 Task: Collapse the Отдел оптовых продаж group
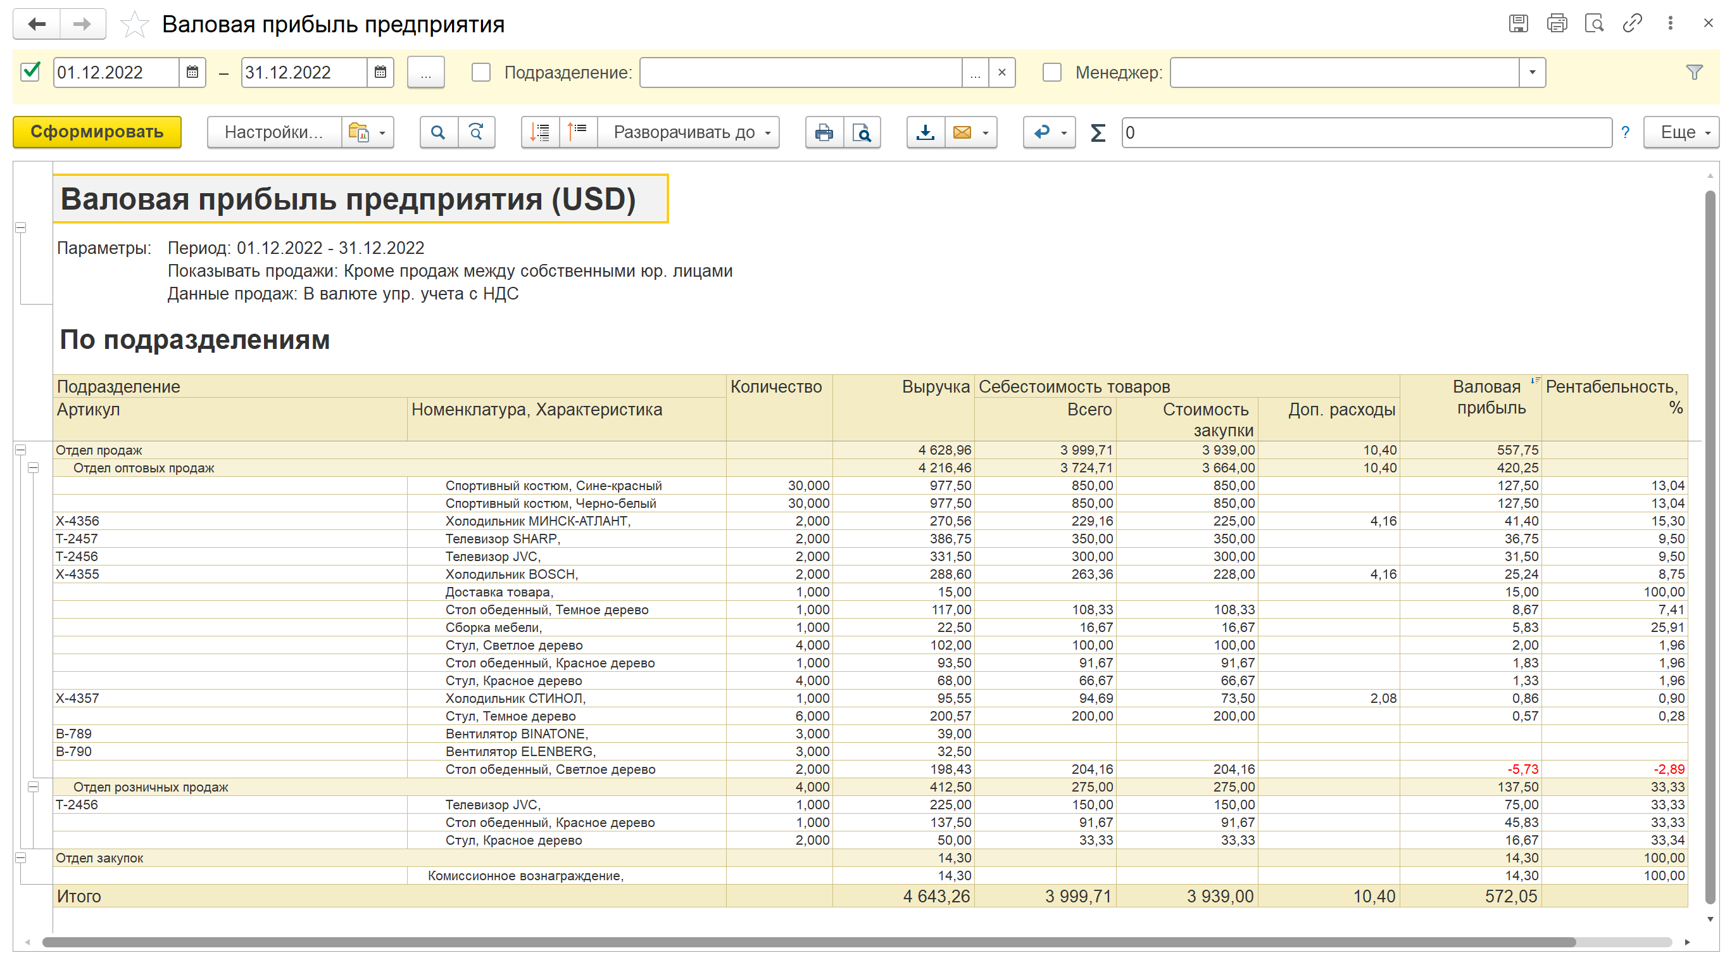tap(33, 468)
